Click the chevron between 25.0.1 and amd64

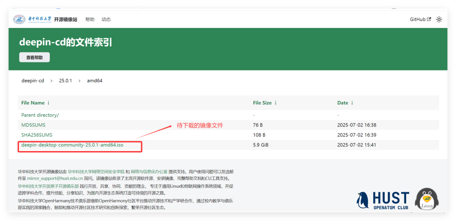click(x=79, y=81)
